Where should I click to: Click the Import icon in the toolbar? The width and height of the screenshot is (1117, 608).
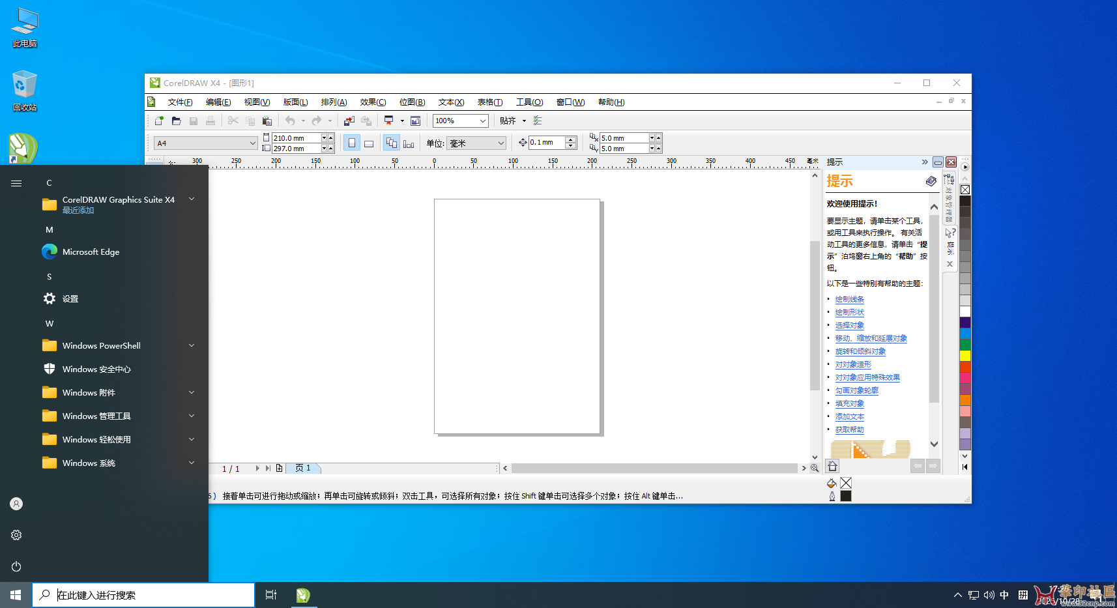click(348, 121)
